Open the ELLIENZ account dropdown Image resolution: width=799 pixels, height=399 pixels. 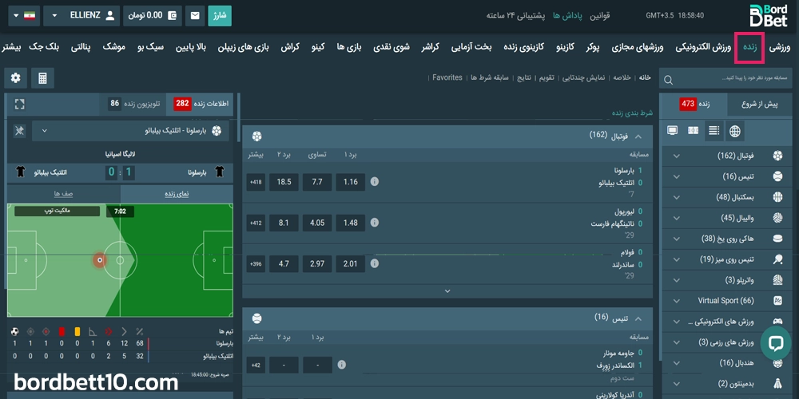click(x=82, y=16)
